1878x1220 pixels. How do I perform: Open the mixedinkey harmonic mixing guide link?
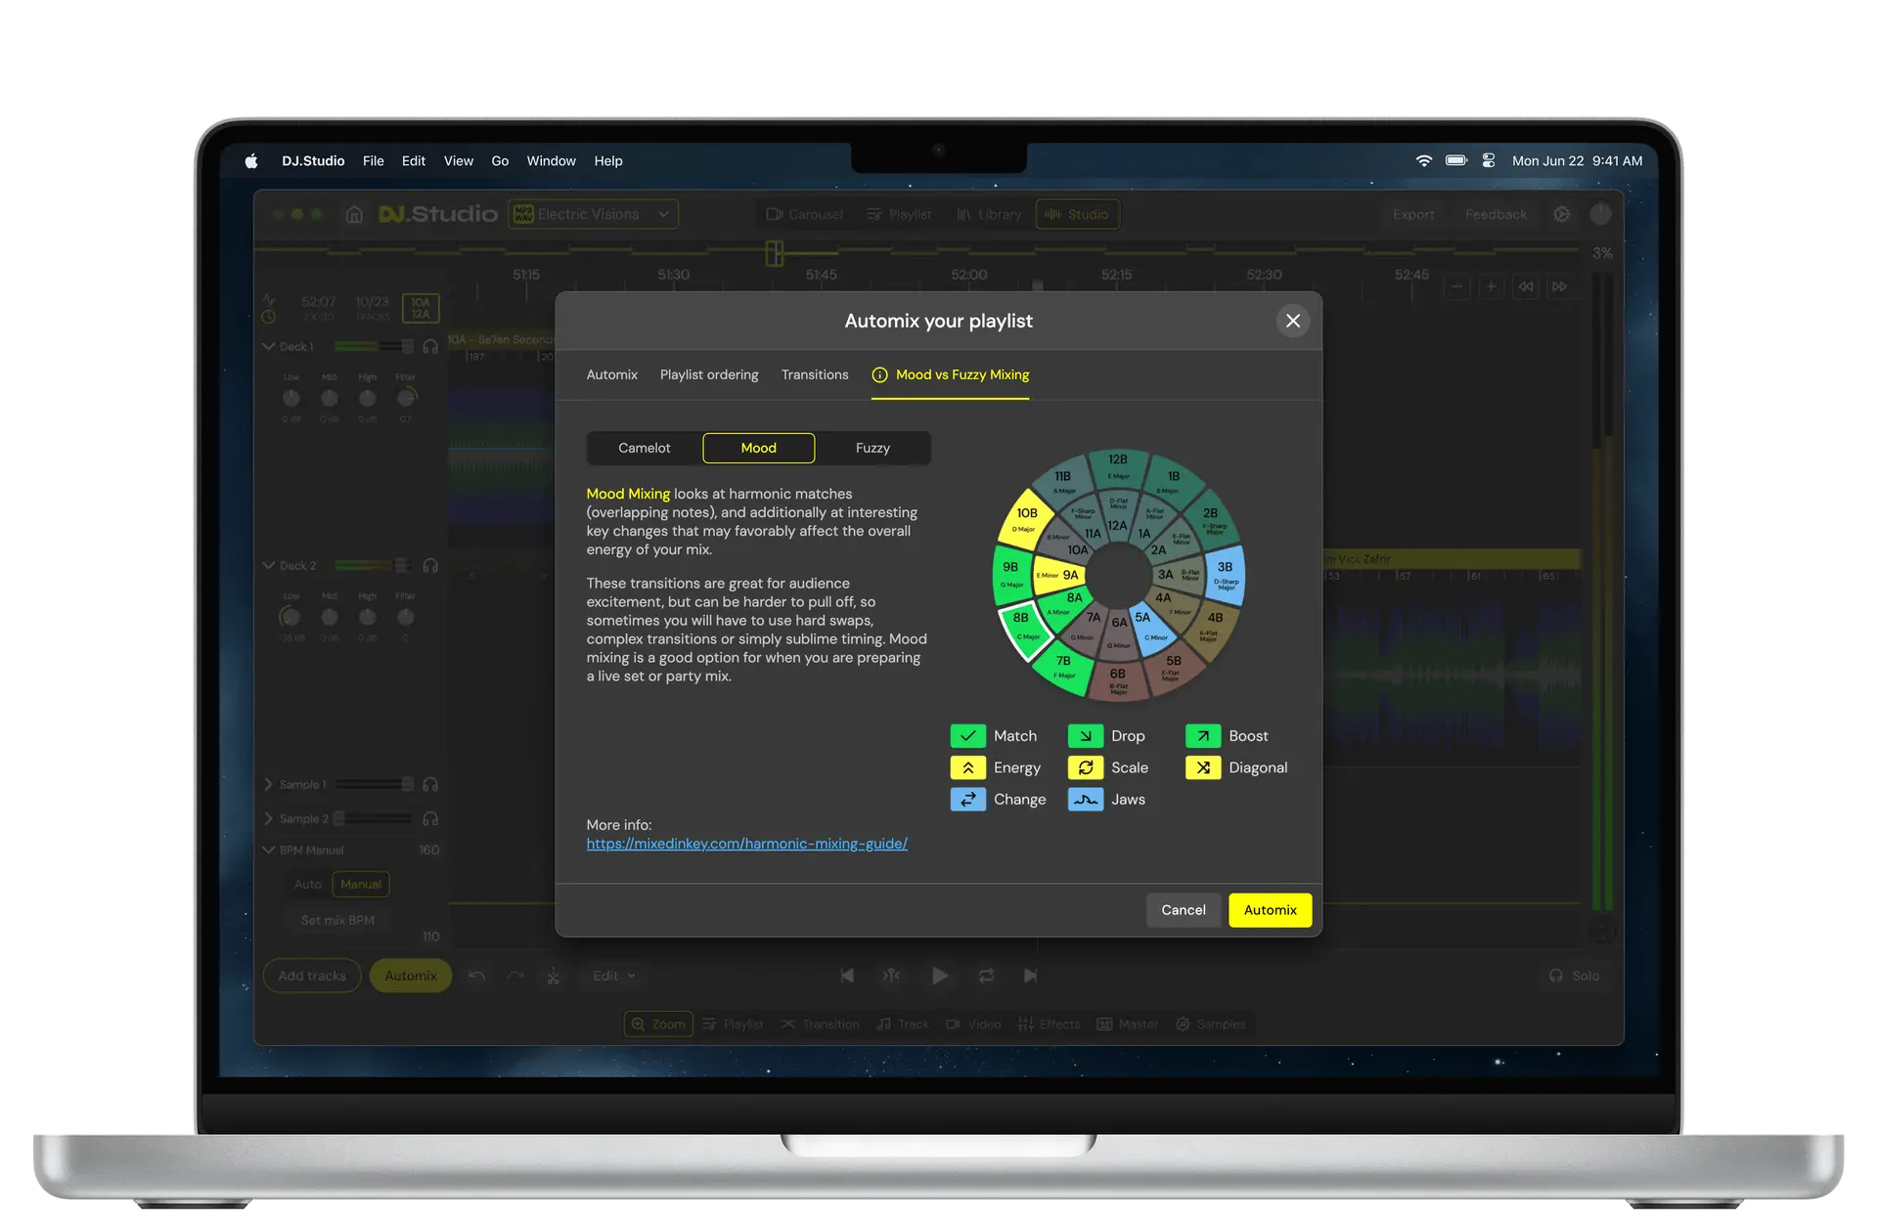(x=747, y=844)
